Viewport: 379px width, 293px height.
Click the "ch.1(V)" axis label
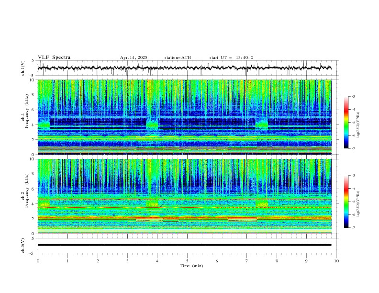coord(23,68)
